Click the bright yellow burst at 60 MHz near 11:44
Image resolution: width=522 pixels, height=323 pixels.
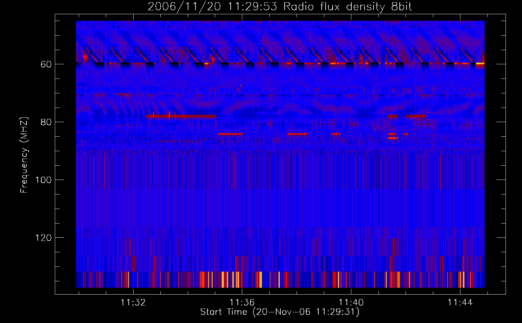480,64
